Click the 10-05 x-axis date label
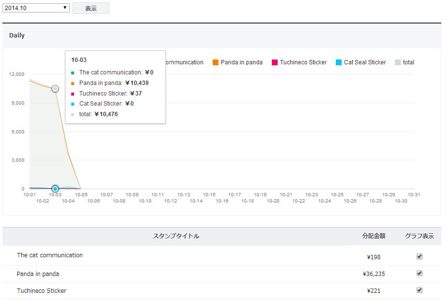This screenshot has width=446, height=300. 81,195
